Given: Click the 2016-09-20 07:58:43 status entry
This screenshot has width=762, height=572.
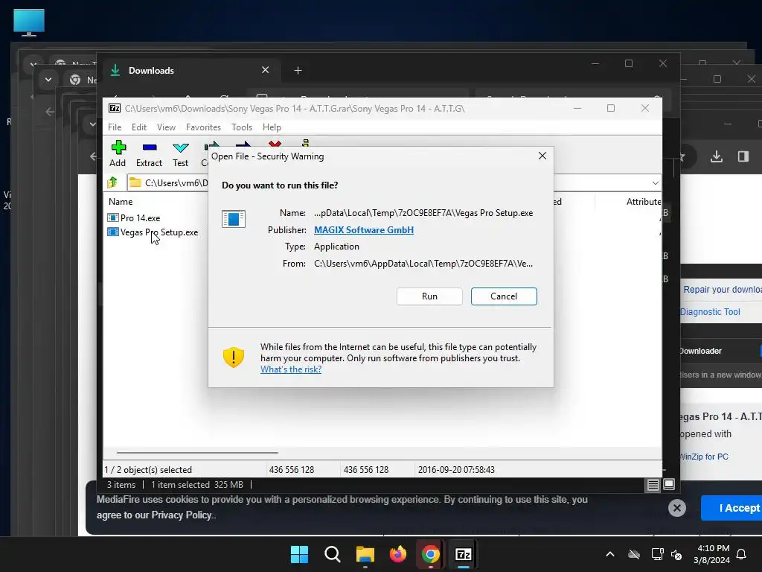Looking at the screenshot, I should point(456,470).
